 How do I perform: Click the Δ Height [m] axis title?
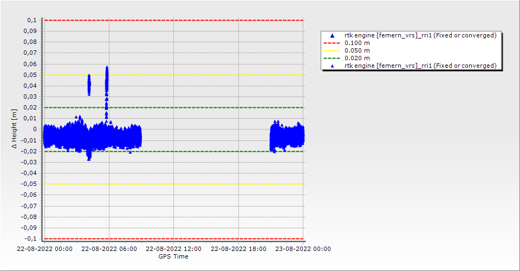[x=14, y=129]
